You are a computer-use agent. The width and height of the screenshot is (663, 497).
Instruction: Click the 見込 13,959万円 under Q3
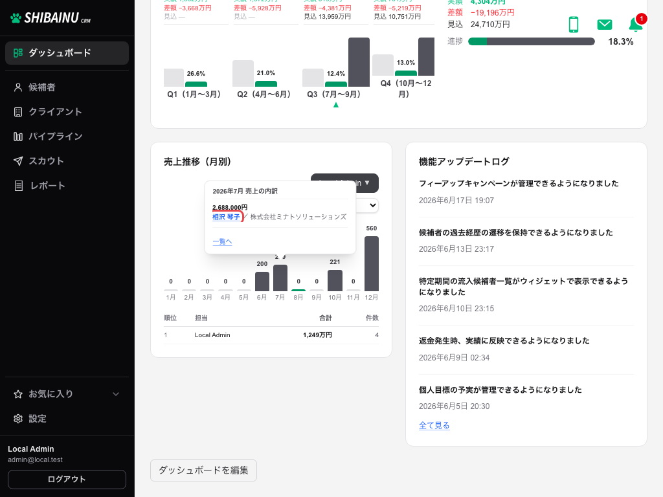[327, 16]
